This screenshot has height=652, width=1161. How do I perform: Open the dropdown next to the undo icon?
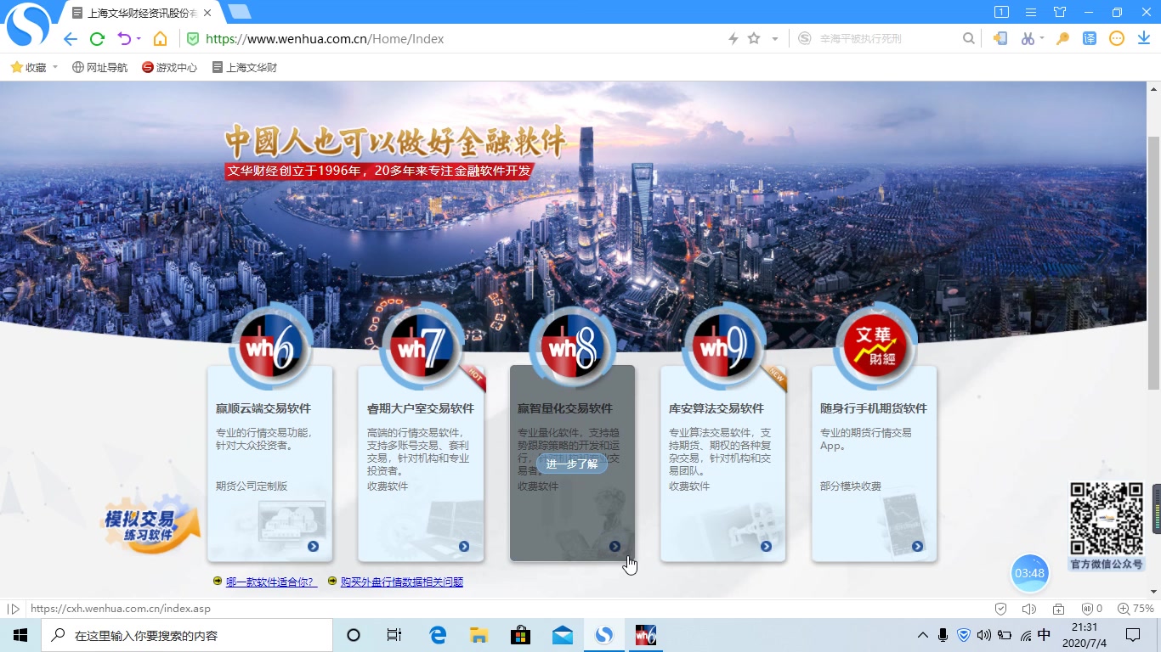pyautogui.click(x=139, y=39)
